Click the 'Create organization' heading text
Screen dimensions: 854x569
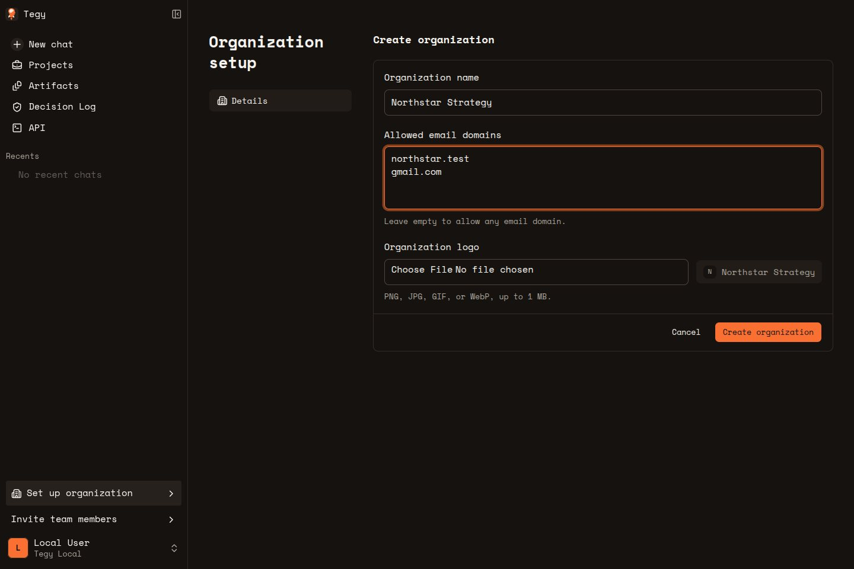[434, 40]
